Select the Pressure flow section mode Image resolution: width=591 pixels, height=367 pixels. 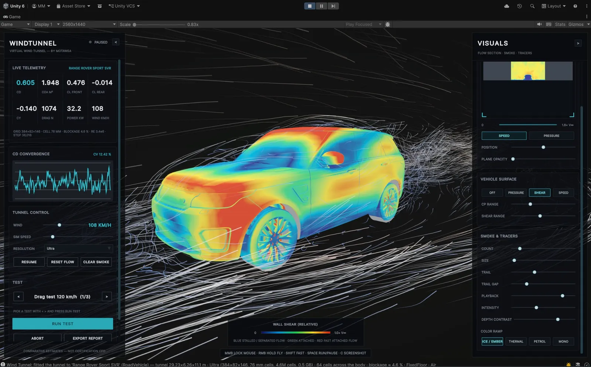pyautogui.click(x=551, y=136)
